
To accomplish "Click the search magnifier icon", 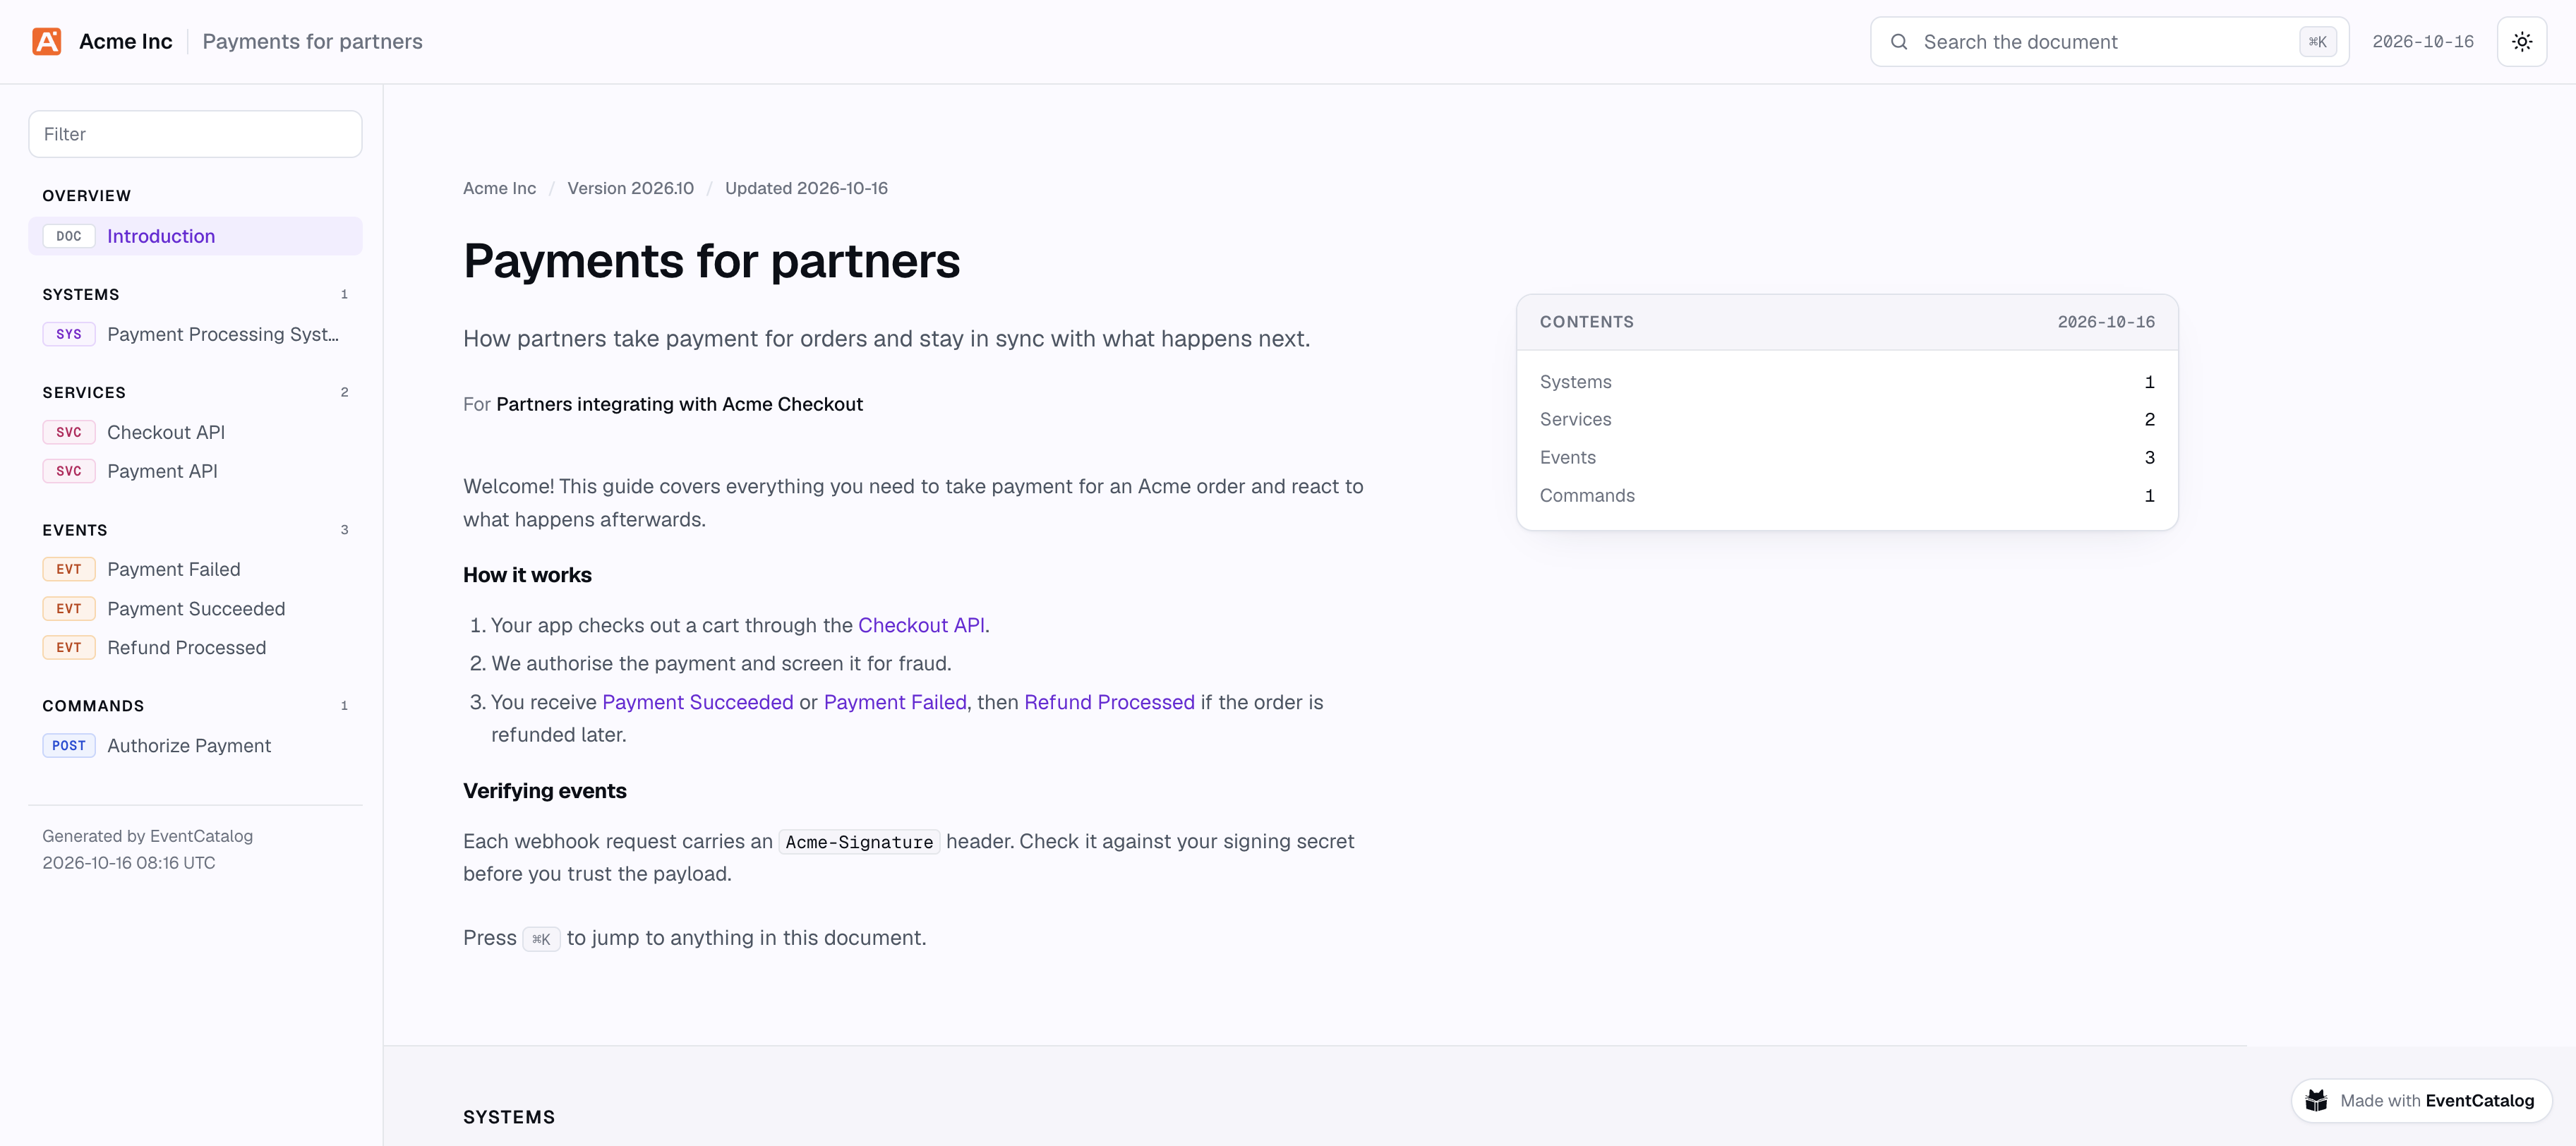I will [x=1898, y=42].
